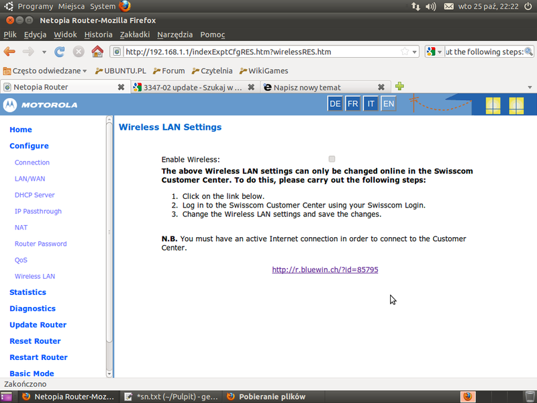Click the site identity icon in URL bar
This screenshot has width=537, height=403.
tap(117, 52)
